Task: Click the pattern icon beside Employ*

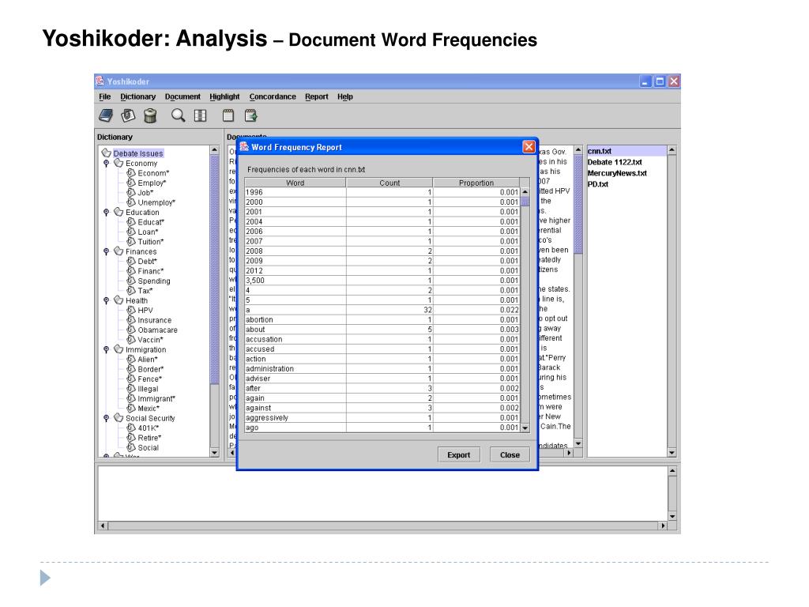Action: point(131,183)
